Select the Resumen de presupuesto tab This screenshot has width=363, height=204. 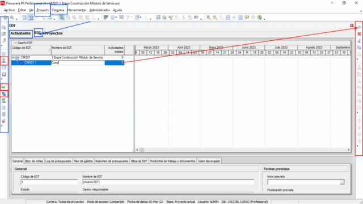coord(112,161)
